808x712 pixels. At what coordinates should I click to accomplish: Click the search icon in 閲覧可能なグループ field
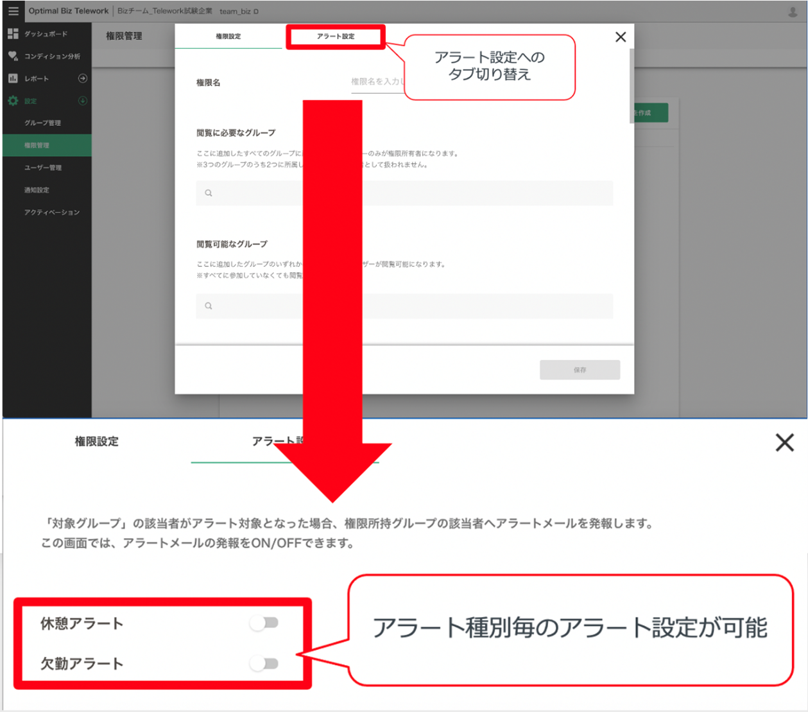tap(209, 306)
